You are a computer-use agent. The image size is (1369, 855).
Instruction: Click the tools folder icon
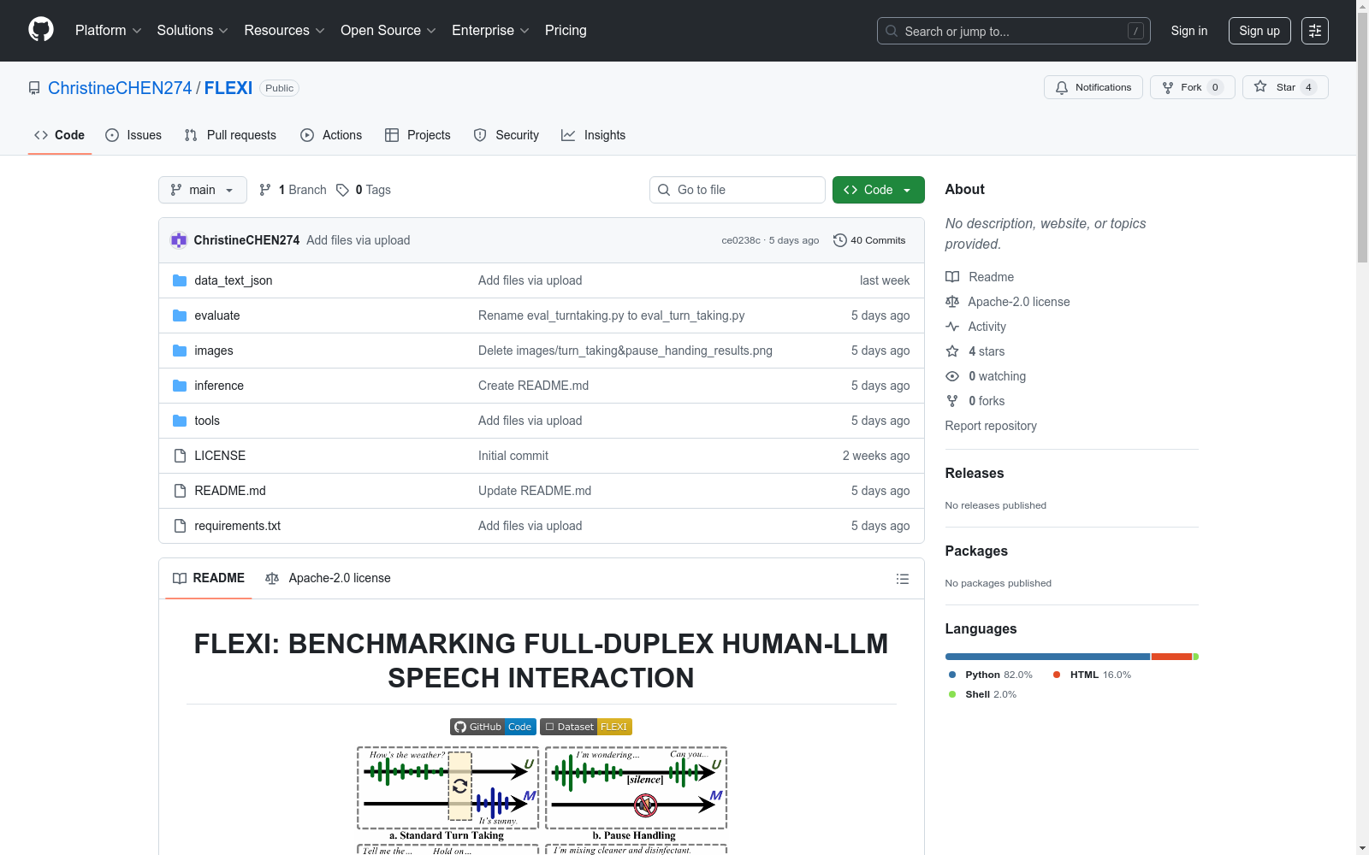point(180,421)
